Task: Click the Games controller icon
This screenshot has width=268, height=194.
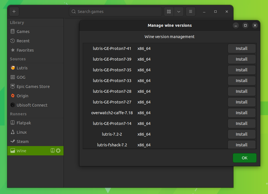Action: pyautogui.click(x=13, y=31)
